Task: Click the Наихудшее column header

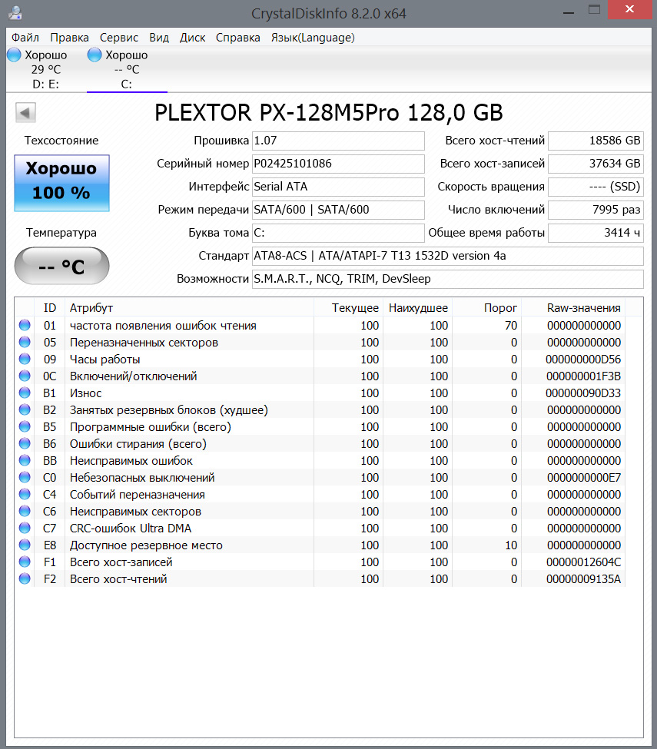Action: [x=417, y=307]
